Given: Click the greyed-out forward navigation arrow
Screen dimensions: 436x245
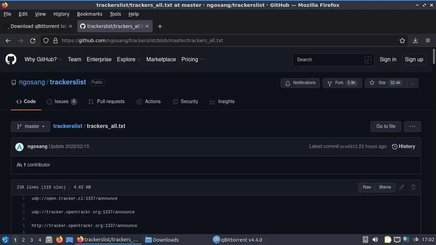Looking at the screenshot, I should [x=20, y=40].
